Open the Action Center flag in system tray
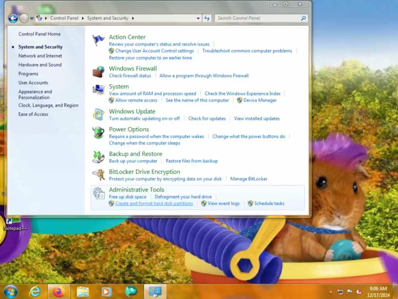The image size is (398, 299). point(349,292)
